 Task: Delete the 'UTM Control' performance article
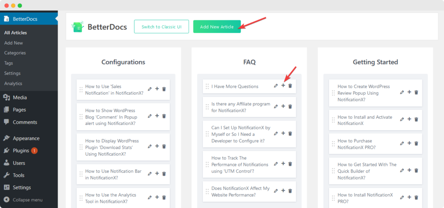point(290,164)
